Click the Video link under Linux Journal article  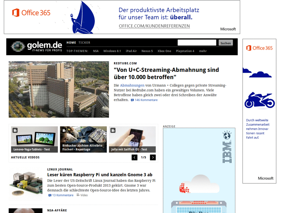[84, 195]
